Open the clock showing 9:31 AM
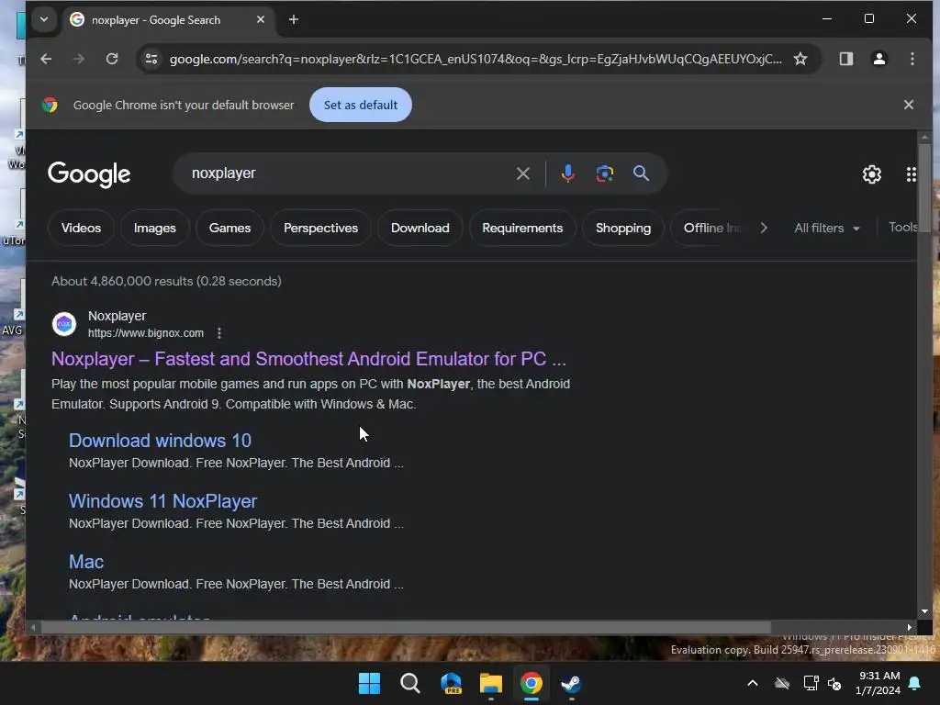The width and height of the screenshot is (940, 705). pos(878,683)
